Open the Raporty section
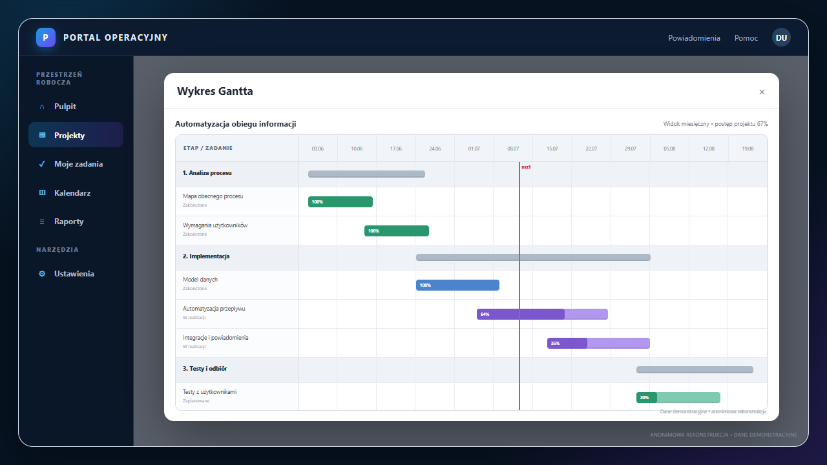This screenshot has height=465, width=827. (76, 222)
